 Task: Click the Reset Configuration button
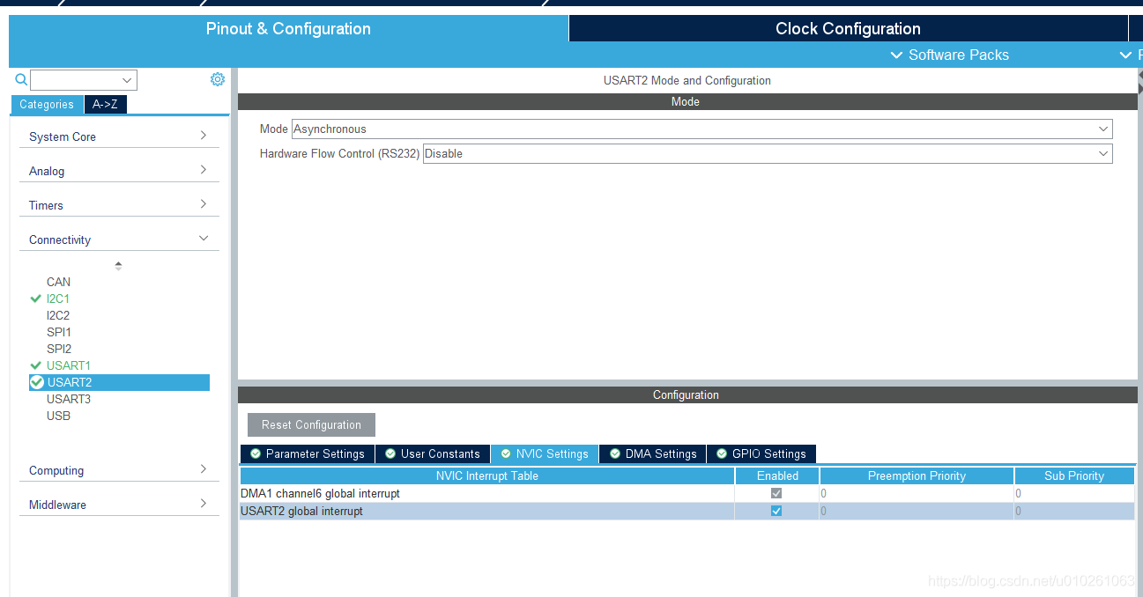(x=311, y=424)
